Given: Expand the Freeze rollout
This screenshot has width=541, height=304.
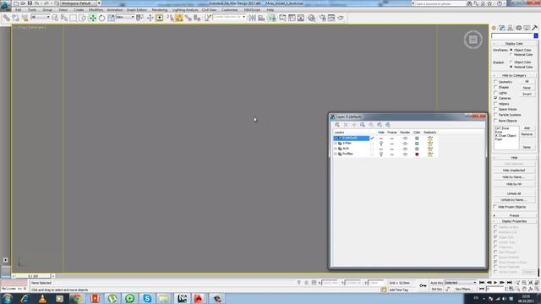Looking at the screenshot, I should coord(514,215).
